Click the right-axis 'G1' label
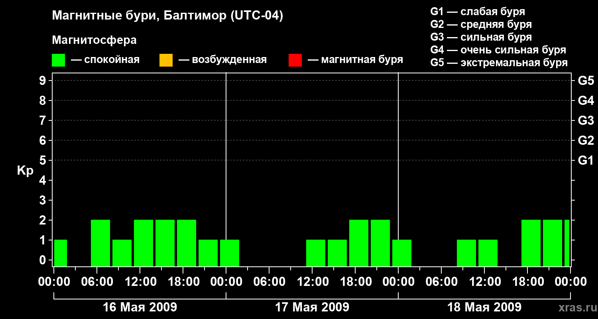 point(586,160)
